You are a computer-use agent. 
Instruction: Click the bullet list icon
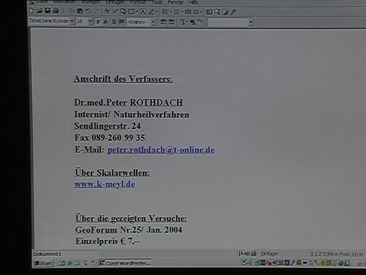click(177, 11)
